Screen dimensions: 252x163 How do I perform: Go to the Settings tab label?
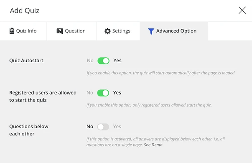point(121,31)
